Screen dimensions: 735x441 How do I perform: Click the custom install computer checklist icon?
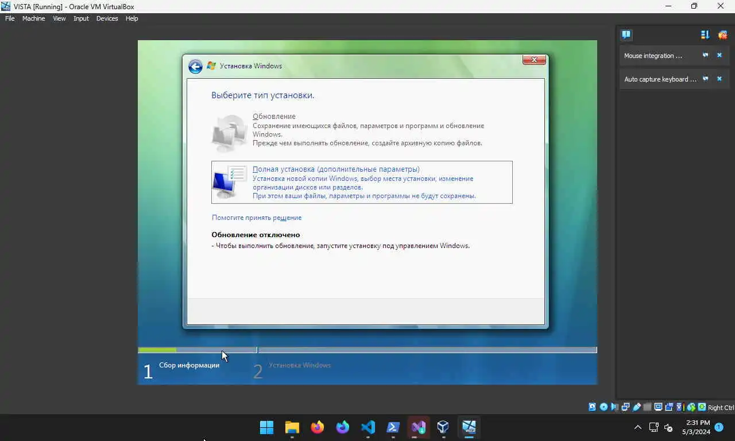click(230, 182)
